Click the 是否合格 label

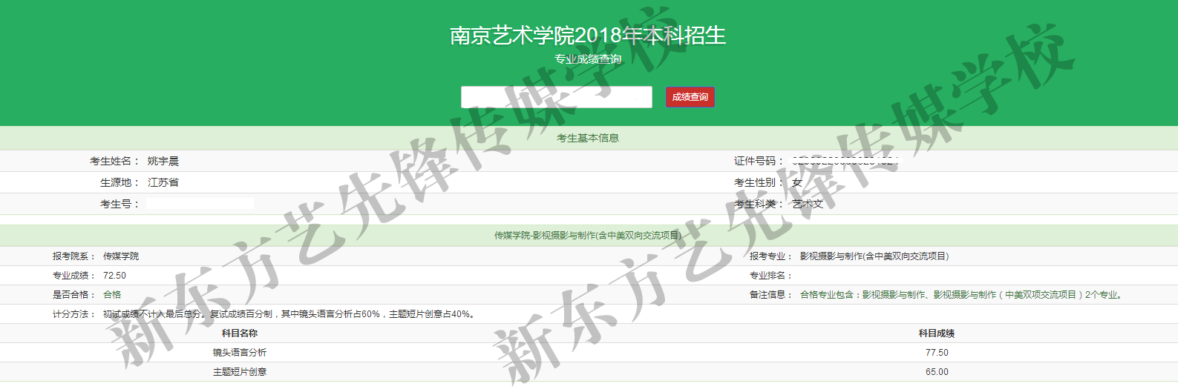click(x=74, y=295)
